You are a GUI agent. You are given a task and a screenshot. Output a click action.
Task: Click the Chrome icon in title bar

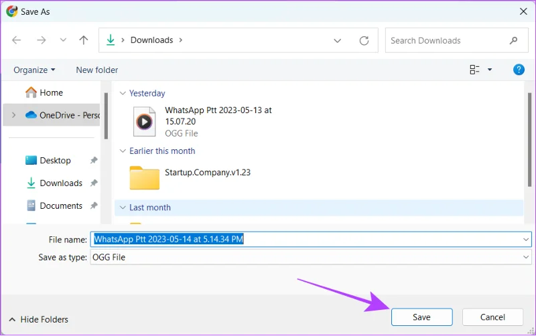click(11, 11)
